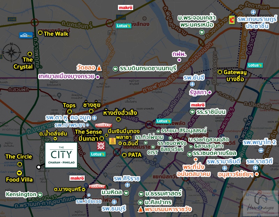Click the 'The Walk' label
This screenshot has height=217, width=279.
point(56,33)
